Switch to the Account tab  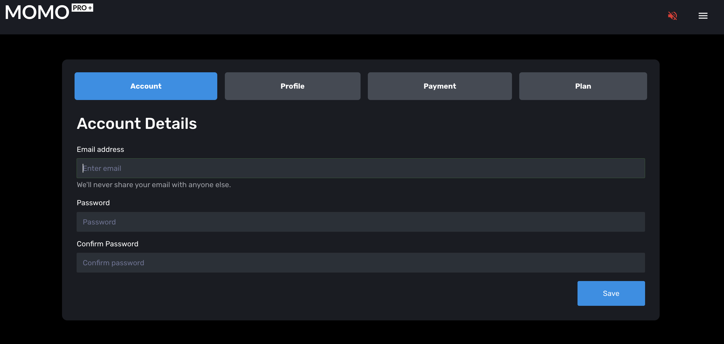pos(146,86)
